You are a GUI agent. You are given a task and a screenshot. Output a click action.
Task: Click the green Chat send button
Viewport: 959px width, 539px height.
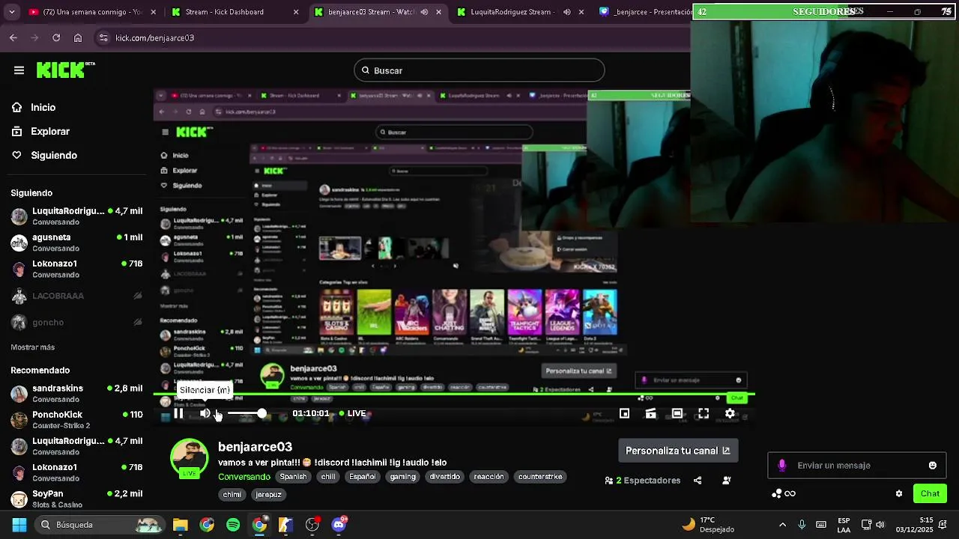pos(930,493)
